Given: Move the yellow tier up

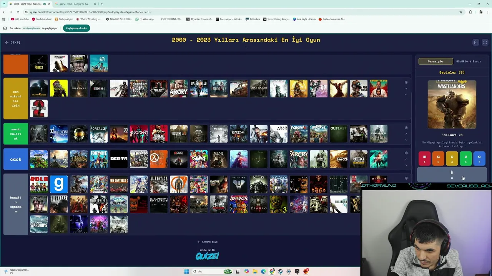Looking at the screenshot, I should pyautogui.click(x=406, y=89).
